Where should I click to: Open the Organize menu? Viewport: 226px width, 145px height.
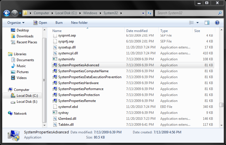16,23
